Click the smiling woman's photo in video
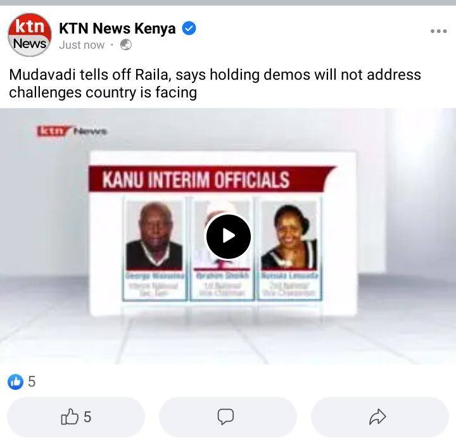 [289, 235]
